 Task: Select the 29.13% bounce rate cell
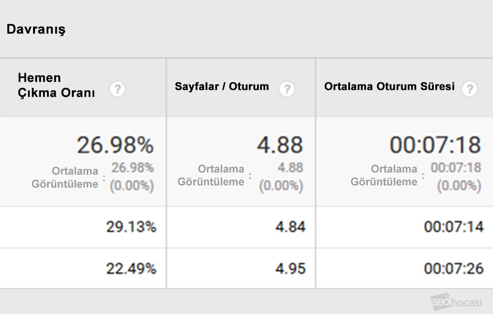click(131, 227)
